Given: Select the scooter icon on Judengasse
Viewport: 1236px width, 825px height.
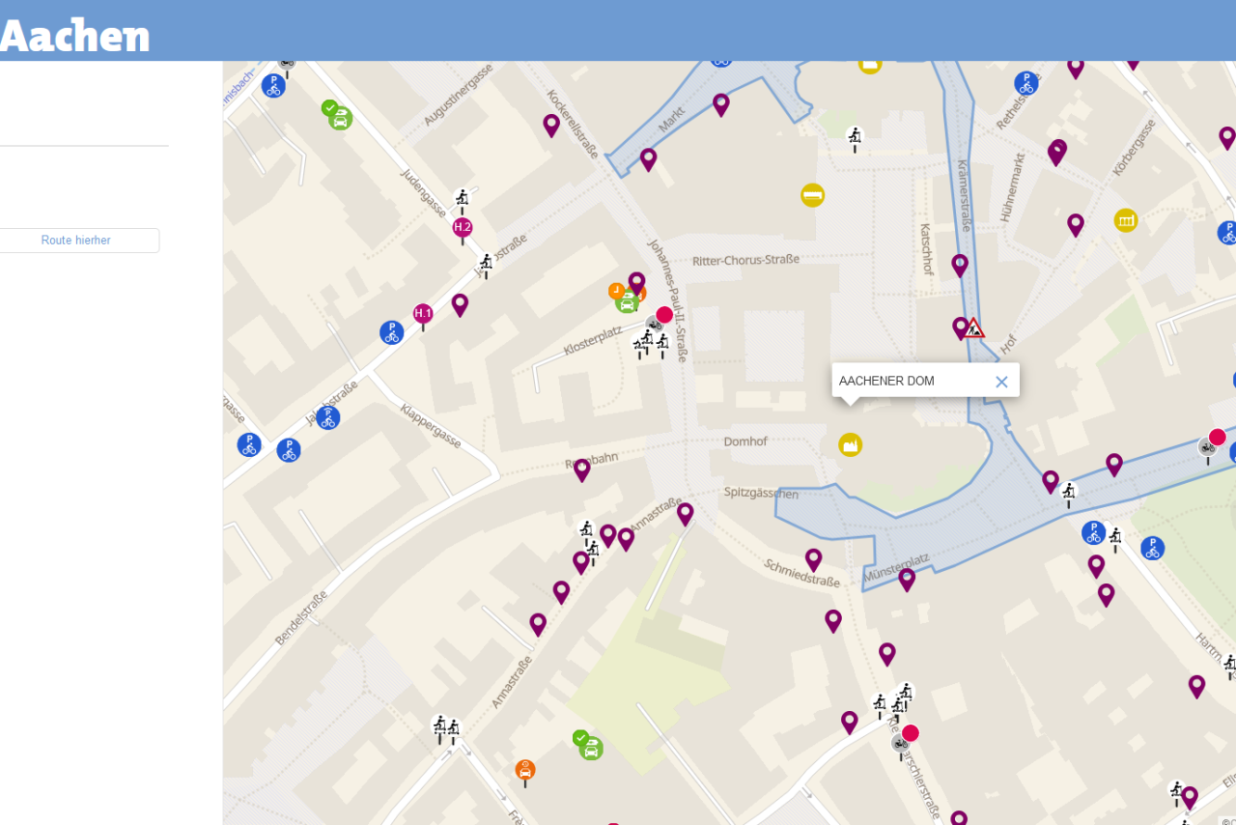Looking at the screenshot, I should [463, 199].
